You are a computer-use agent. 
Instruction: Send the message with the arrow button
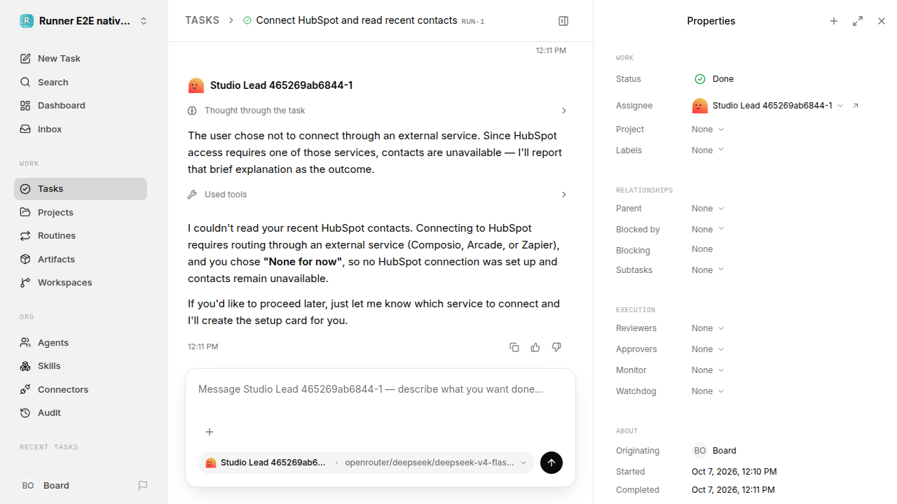coord(552,463)
